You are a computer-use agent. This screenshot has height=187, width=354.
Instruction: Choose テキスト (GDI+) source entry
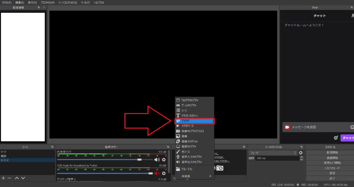coord(195,116)
